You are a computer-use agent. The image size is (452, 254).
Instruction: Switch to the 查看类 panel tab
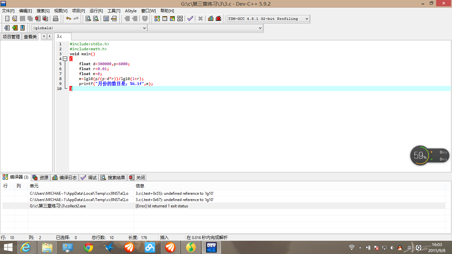click(30, 37)
